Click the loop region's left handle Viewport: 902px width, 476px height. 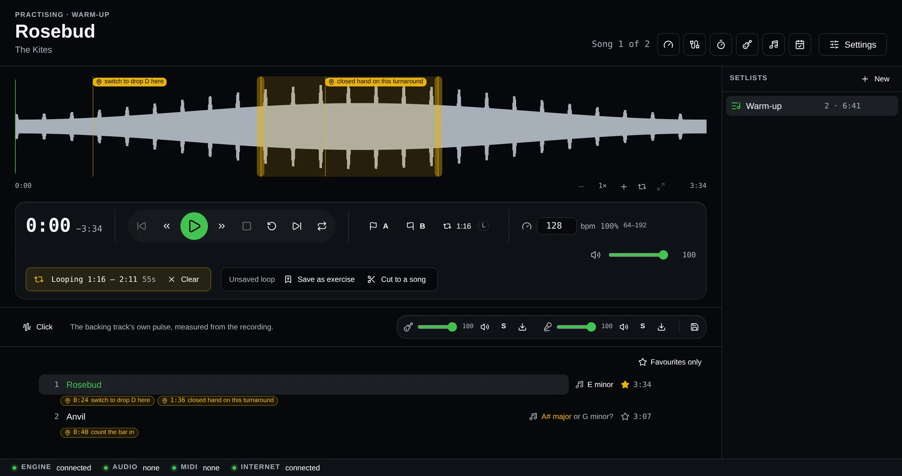coord(260,127)
